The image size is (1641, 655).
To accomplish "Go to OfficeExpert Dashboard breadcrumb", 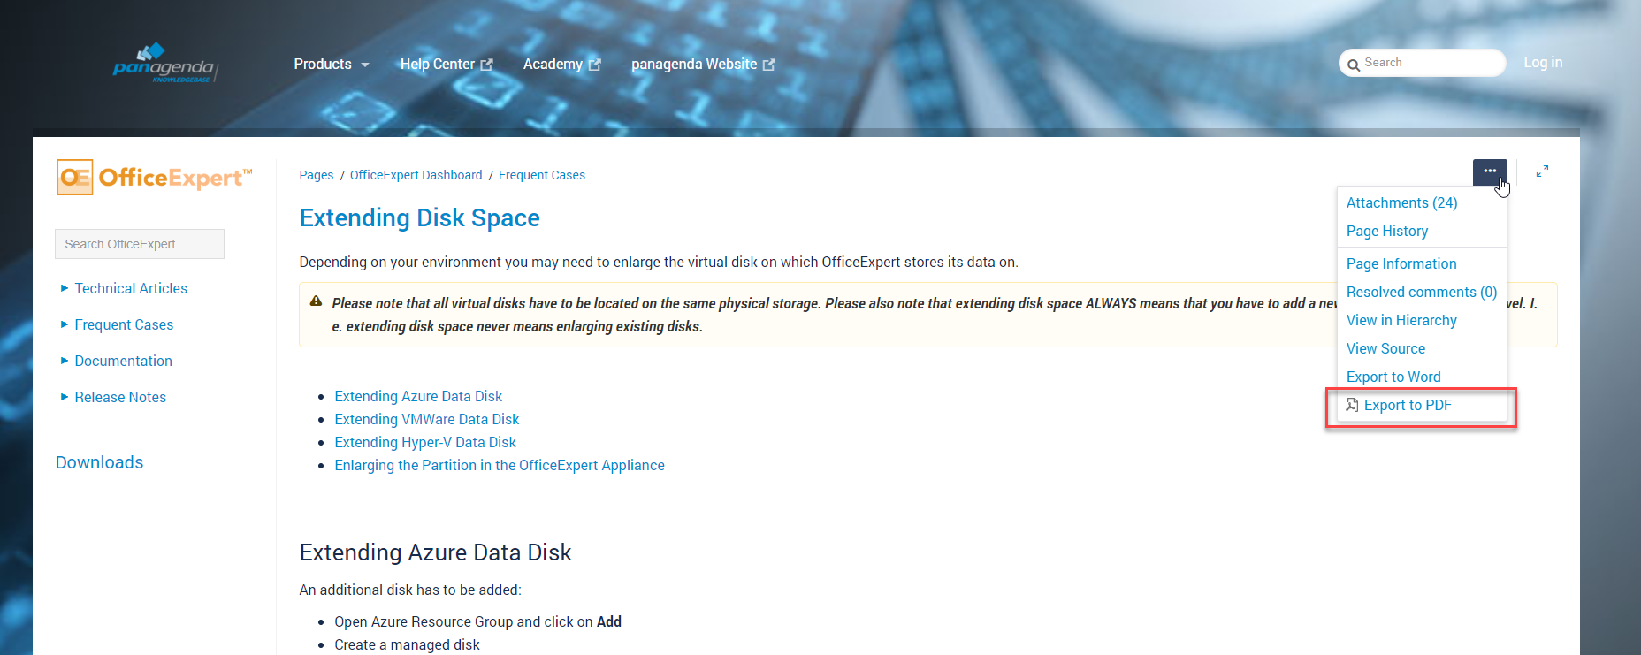I will click(x=416, y=175).
